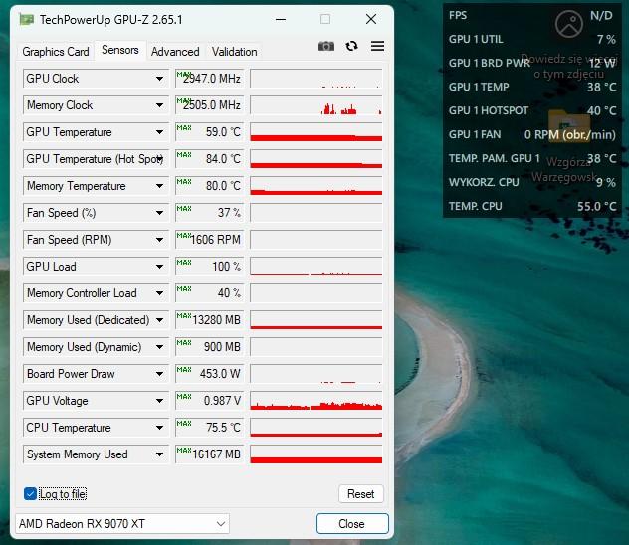Viewport: 629px width, 545px height.
Task: Switch to the Advanced tab
Action: (x=175, y=52)
